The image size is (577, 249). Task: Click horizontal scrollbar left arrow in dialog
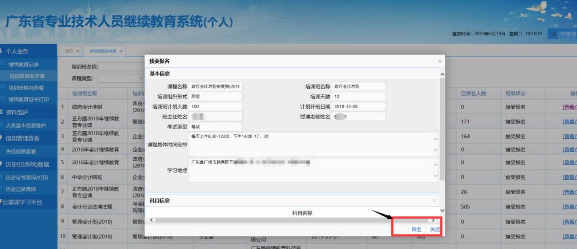[151, 220]
